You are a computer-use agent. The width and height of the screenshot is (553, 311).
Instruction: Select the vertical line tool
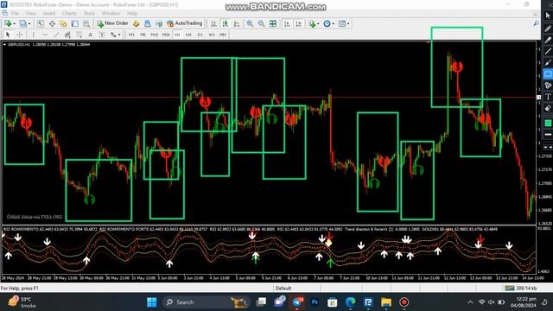(34, 35)
